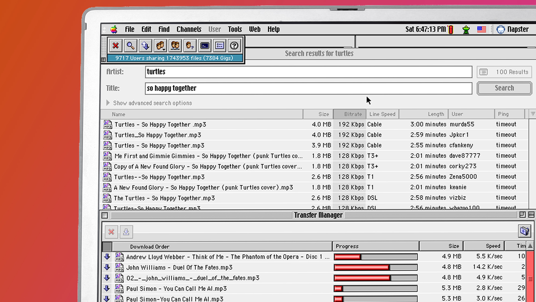Click the Search button to find turtles
This screenshot has height=302, width=536.
pyautogui.click(x=504, y=88)
